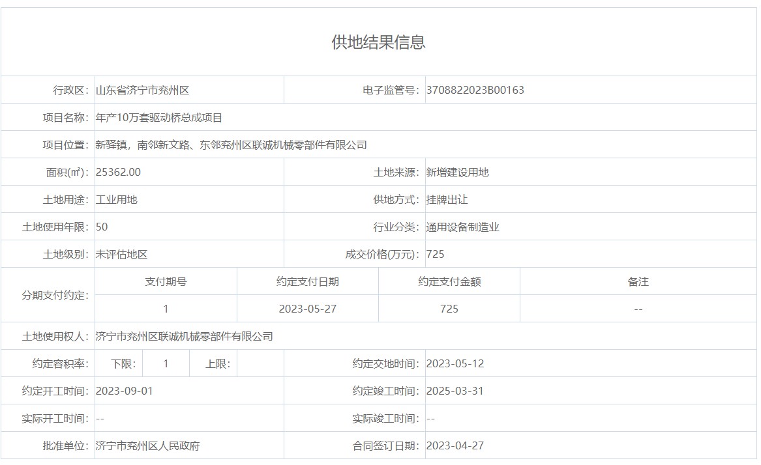Viewport: 761px width, 465px height.
Task: Select the electronic supervision number 3708822023B00163
Action: [x=475, y=91]
